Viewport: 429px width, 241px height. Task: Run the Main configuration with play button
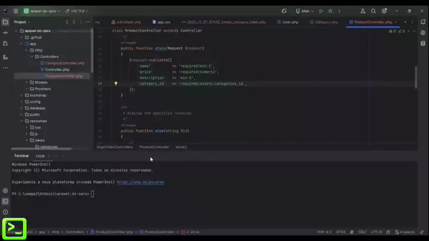pyautogui.click(x=322, y=11)
